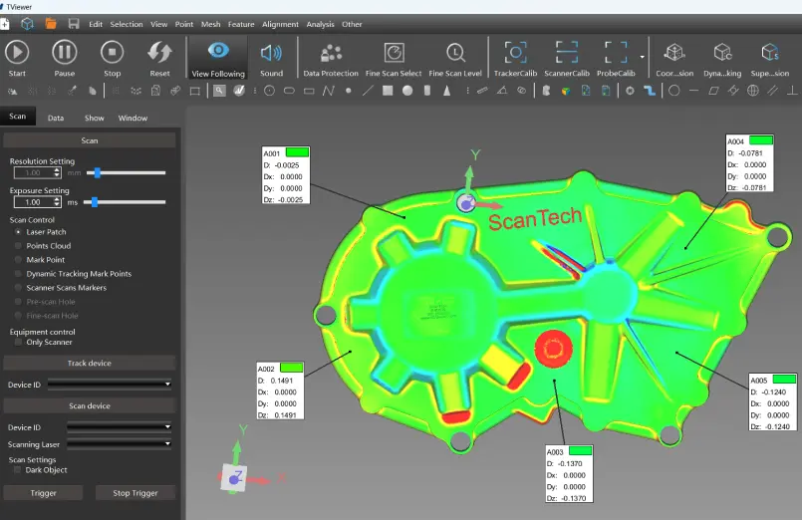Open the Data Protection tool
Image resolution: width=802 pixels, height=520 pixels.
point(331,53)
